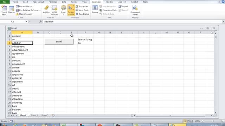Expand the formula bar

224,22
